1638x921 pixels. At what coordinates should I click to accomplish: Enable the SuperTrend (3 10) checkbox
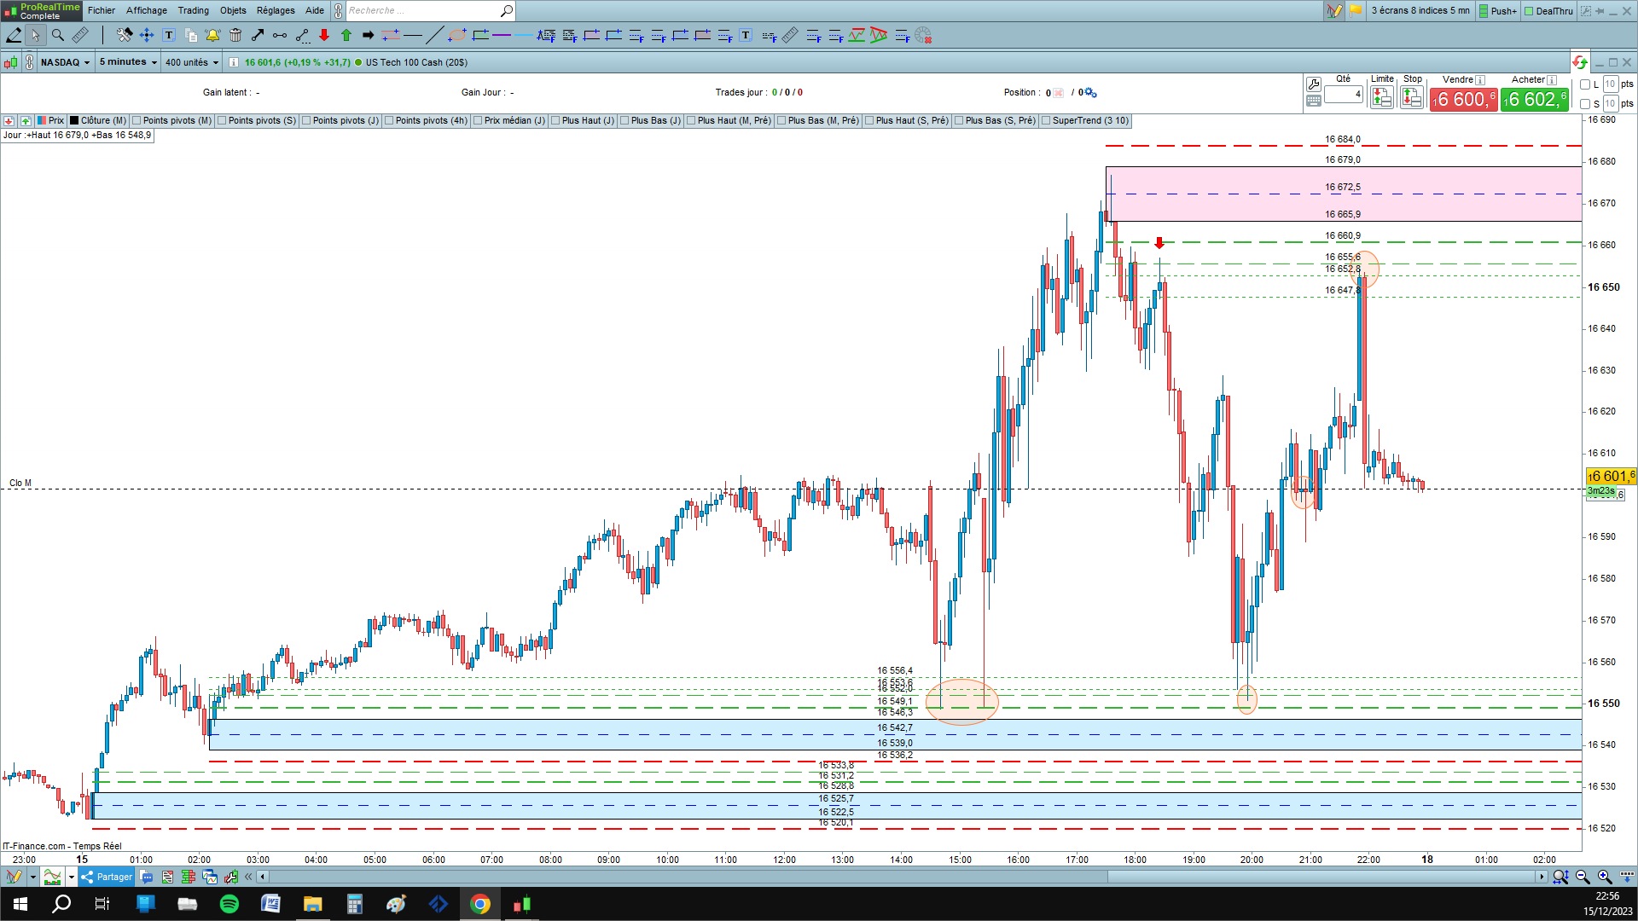(1045, 120)
